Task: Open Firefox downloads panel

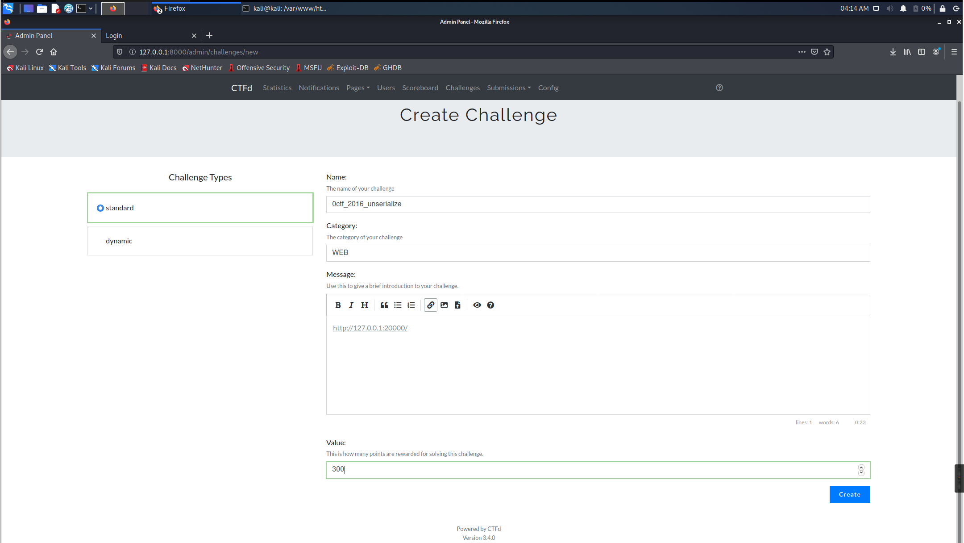Action: (893, 52)
